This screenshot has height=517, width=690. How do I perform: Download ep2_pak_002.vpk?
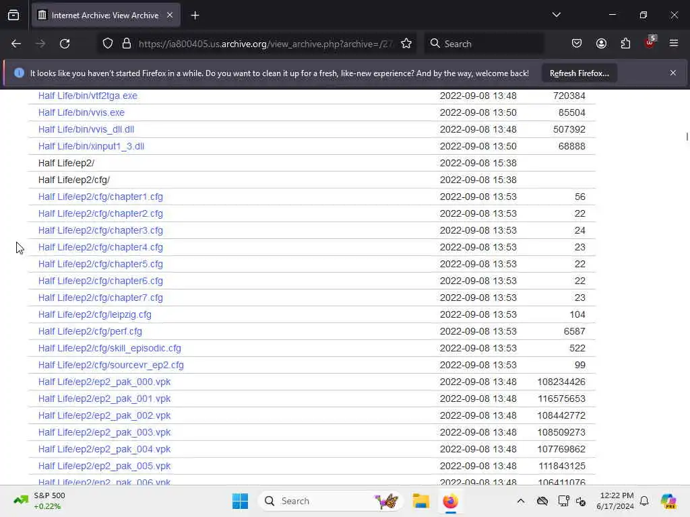click(104, 415)
